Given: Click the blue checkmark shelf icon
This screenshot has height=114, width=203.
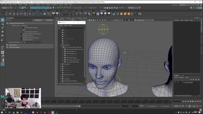Looking at the screenshot, I should point(114,14).
